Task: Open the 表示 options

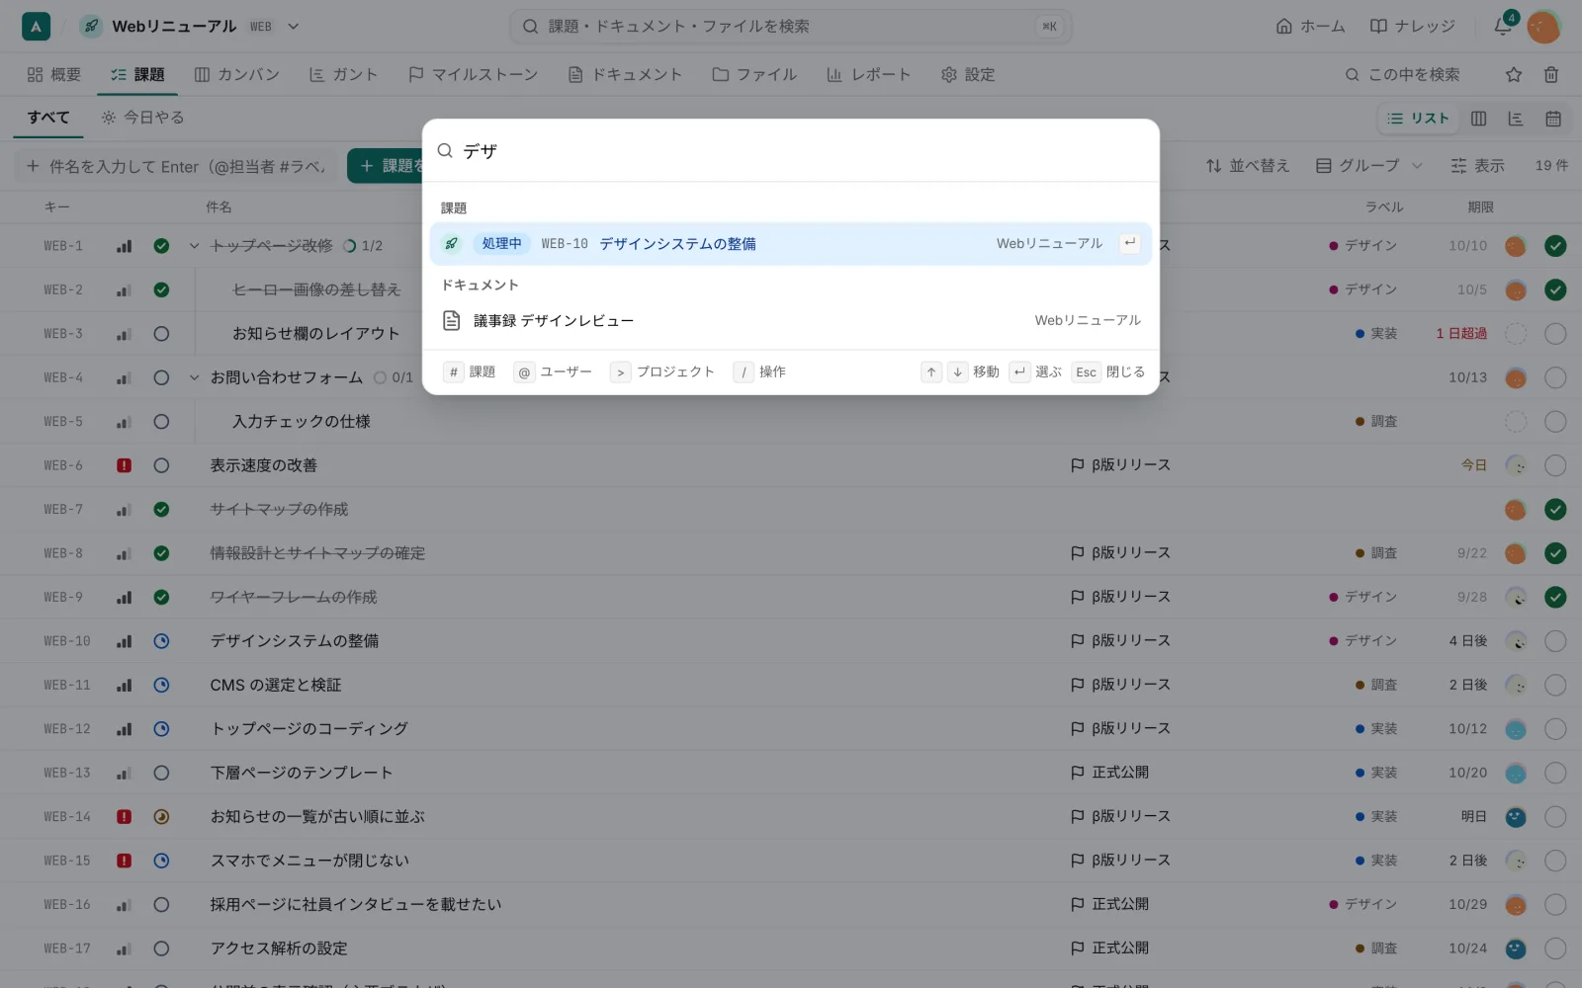Action: pyautogui.click(x=1477, y=166)
